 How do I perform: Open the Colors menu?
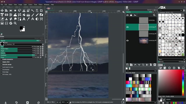(x=30, y=5)
